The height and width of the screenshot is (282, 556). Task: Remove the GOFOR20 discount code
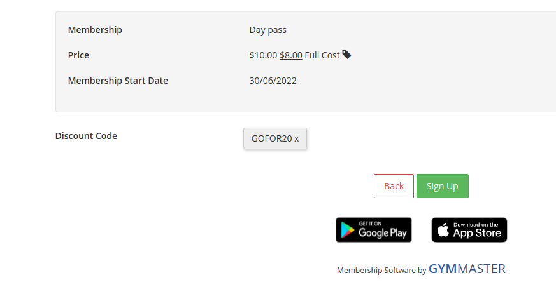pyautogui.click(x=296, y=138)
